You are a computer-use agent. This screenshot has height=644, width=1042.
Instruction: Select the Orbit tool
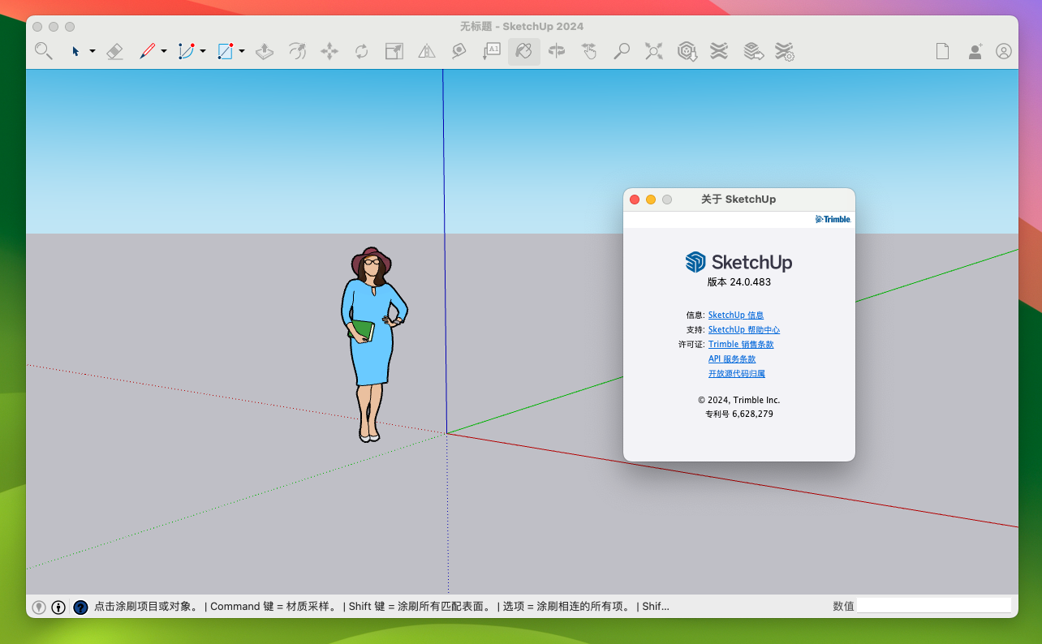click(x=557, y=51)
